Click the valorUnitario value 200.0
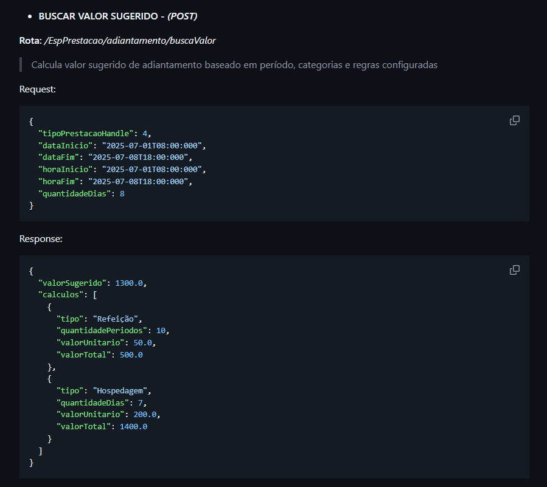This screenshot has height=487, width=547. tap(145, 415)
